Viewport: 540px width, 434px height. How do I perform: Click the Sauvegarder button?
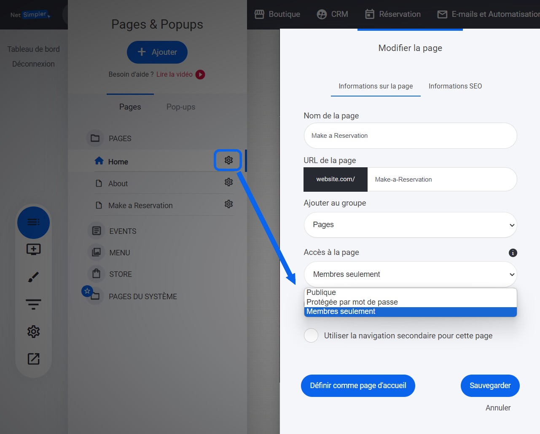click(x=490, y=386)
